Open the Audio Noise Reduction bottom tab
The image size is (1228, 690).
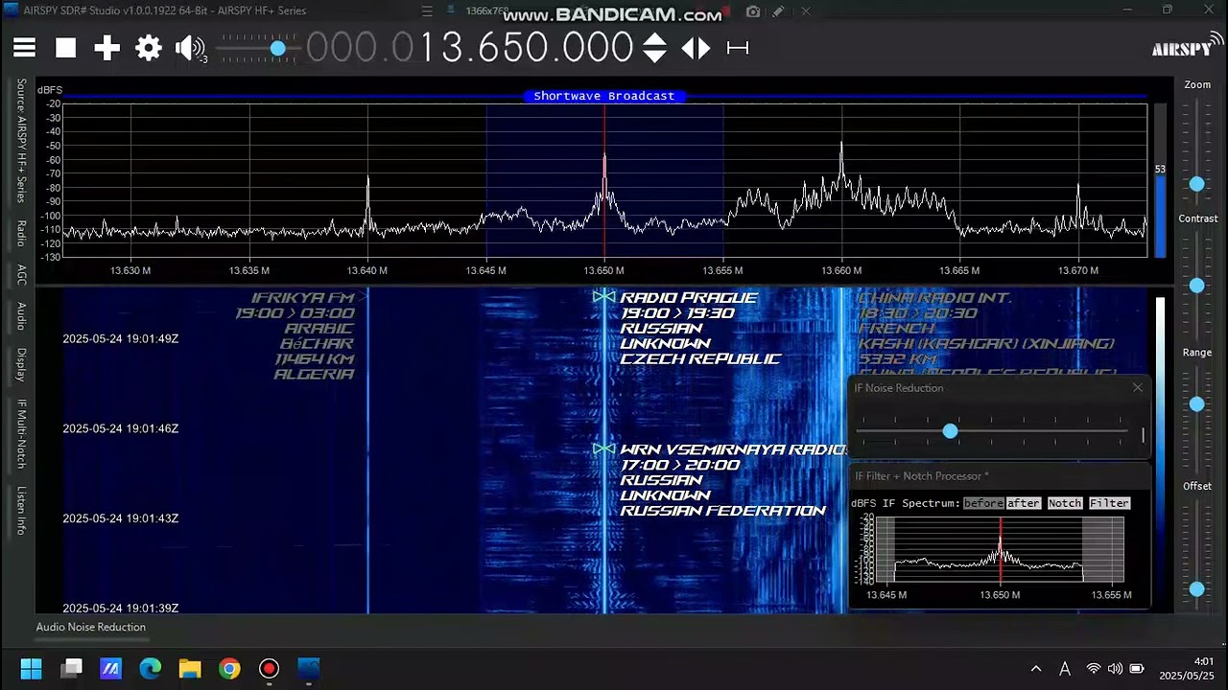[x=91, y=627]
